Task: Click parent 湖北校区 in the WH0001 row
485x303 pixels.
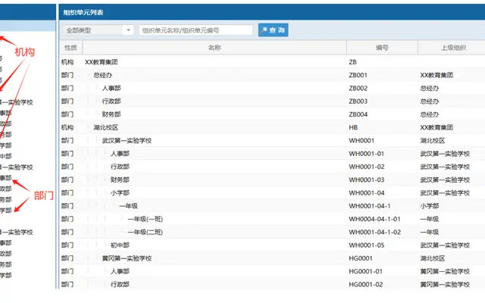Action: [x=433, y=140]
